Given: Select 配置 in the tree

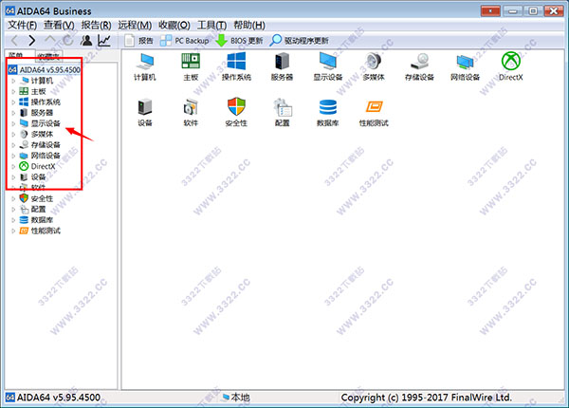Looking at the screenshot, I should (38, 209).
